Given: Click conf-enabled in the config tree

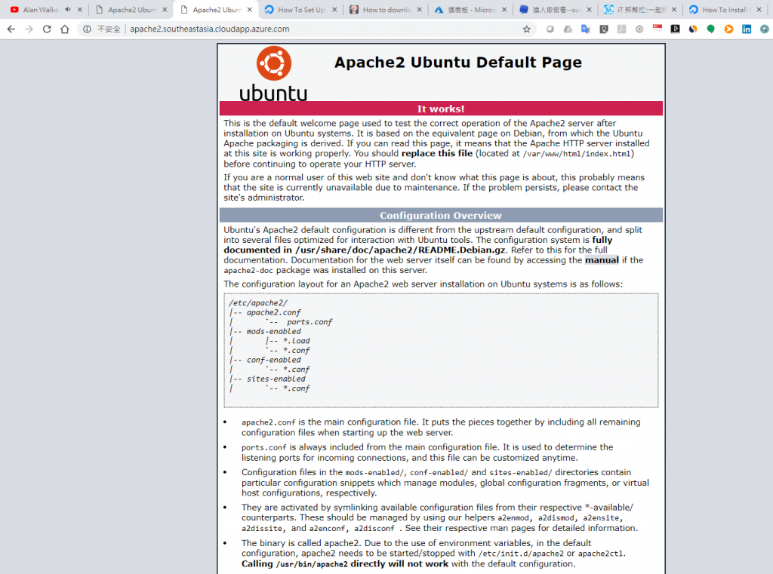Looking at the screenshot, I should click(x=273, y=360).
